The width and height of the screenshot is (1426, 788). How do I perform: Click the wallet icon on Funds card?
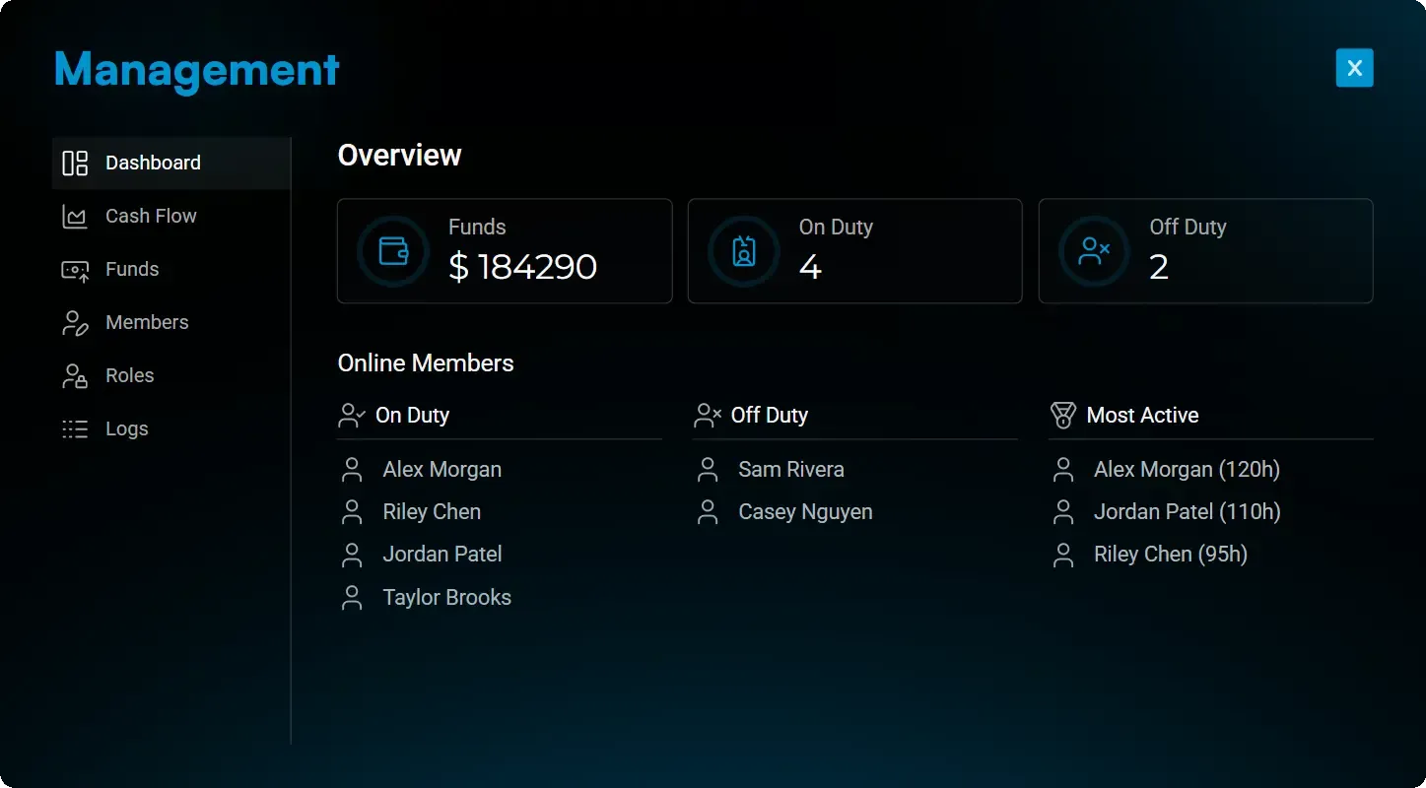coord(393,251)
